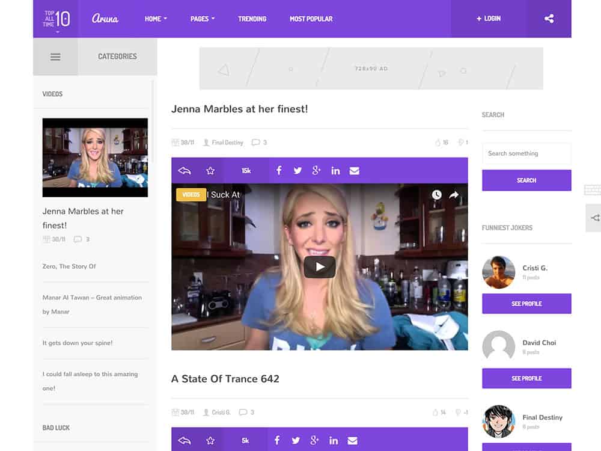Click thumbs-up count 16 on Jenna post
The image size is (601, 451).
pos(442,143)
